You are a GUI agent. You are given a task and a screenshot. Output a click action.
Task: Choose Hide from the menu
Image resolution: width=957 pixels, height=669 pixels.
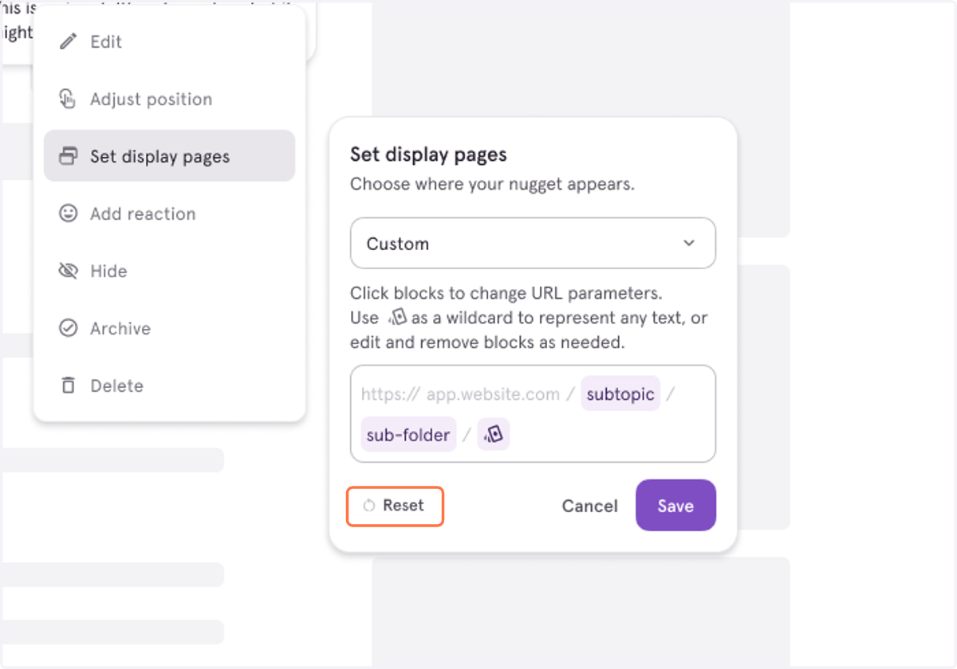pos(169,271)
